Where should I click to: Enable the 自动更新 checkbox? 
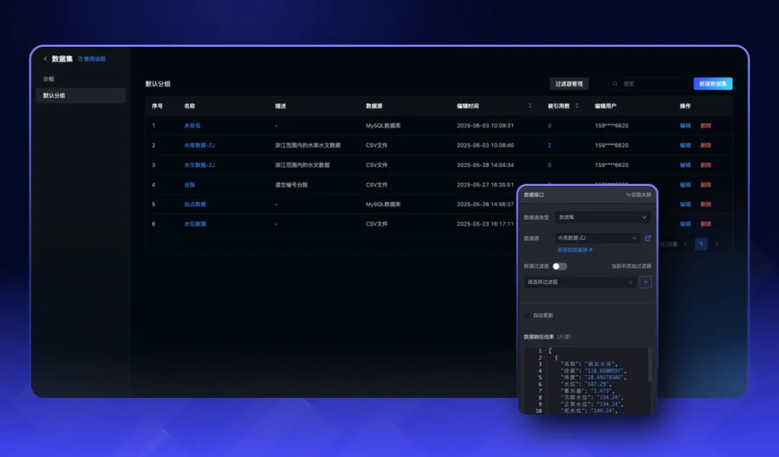[x=528, y=315]
